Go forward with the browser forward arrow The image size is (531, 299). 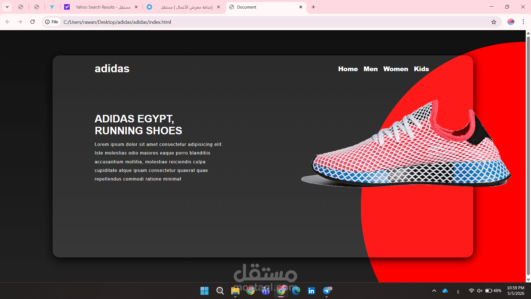click(x=20, y=22)
